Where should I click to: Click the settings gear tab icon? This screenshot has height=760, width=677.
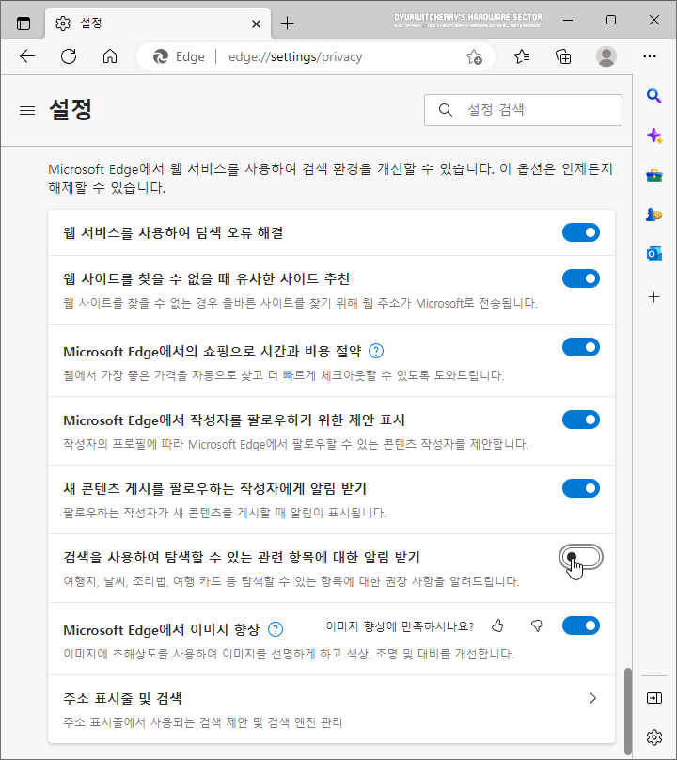tap(62, 24)
